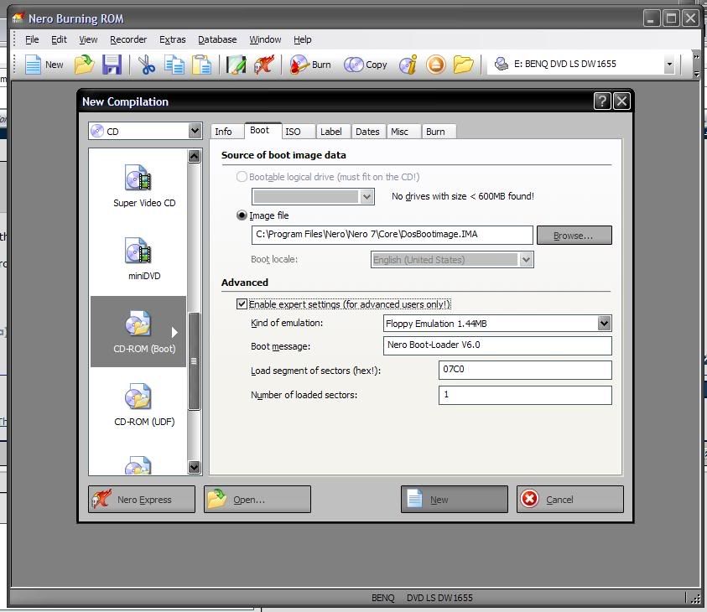Start the Burn process in the toolbar

[310, 65]
